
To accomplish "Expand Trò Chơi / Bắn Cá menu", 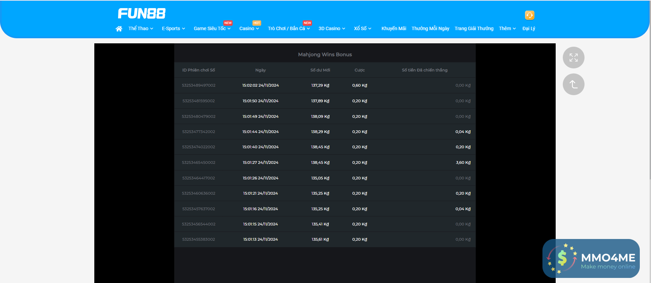I will pyautogui.click(x=289, y=29).
